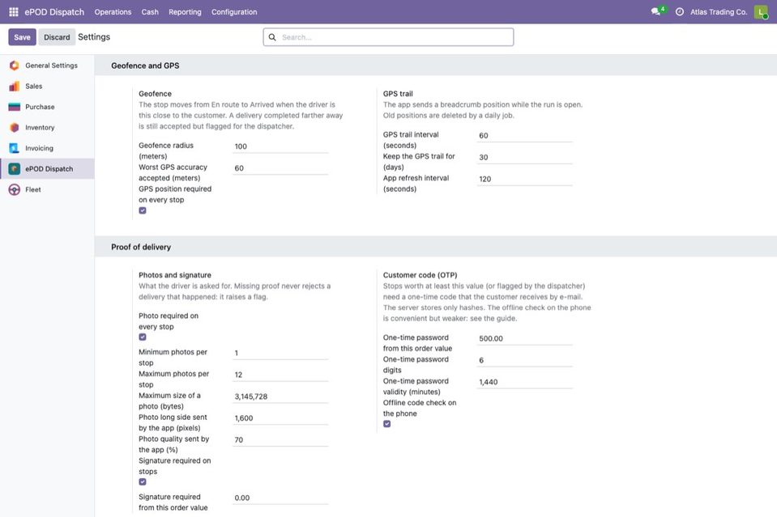Edit Signature required from order value field
777x517 pixels.
click(280, 498)
